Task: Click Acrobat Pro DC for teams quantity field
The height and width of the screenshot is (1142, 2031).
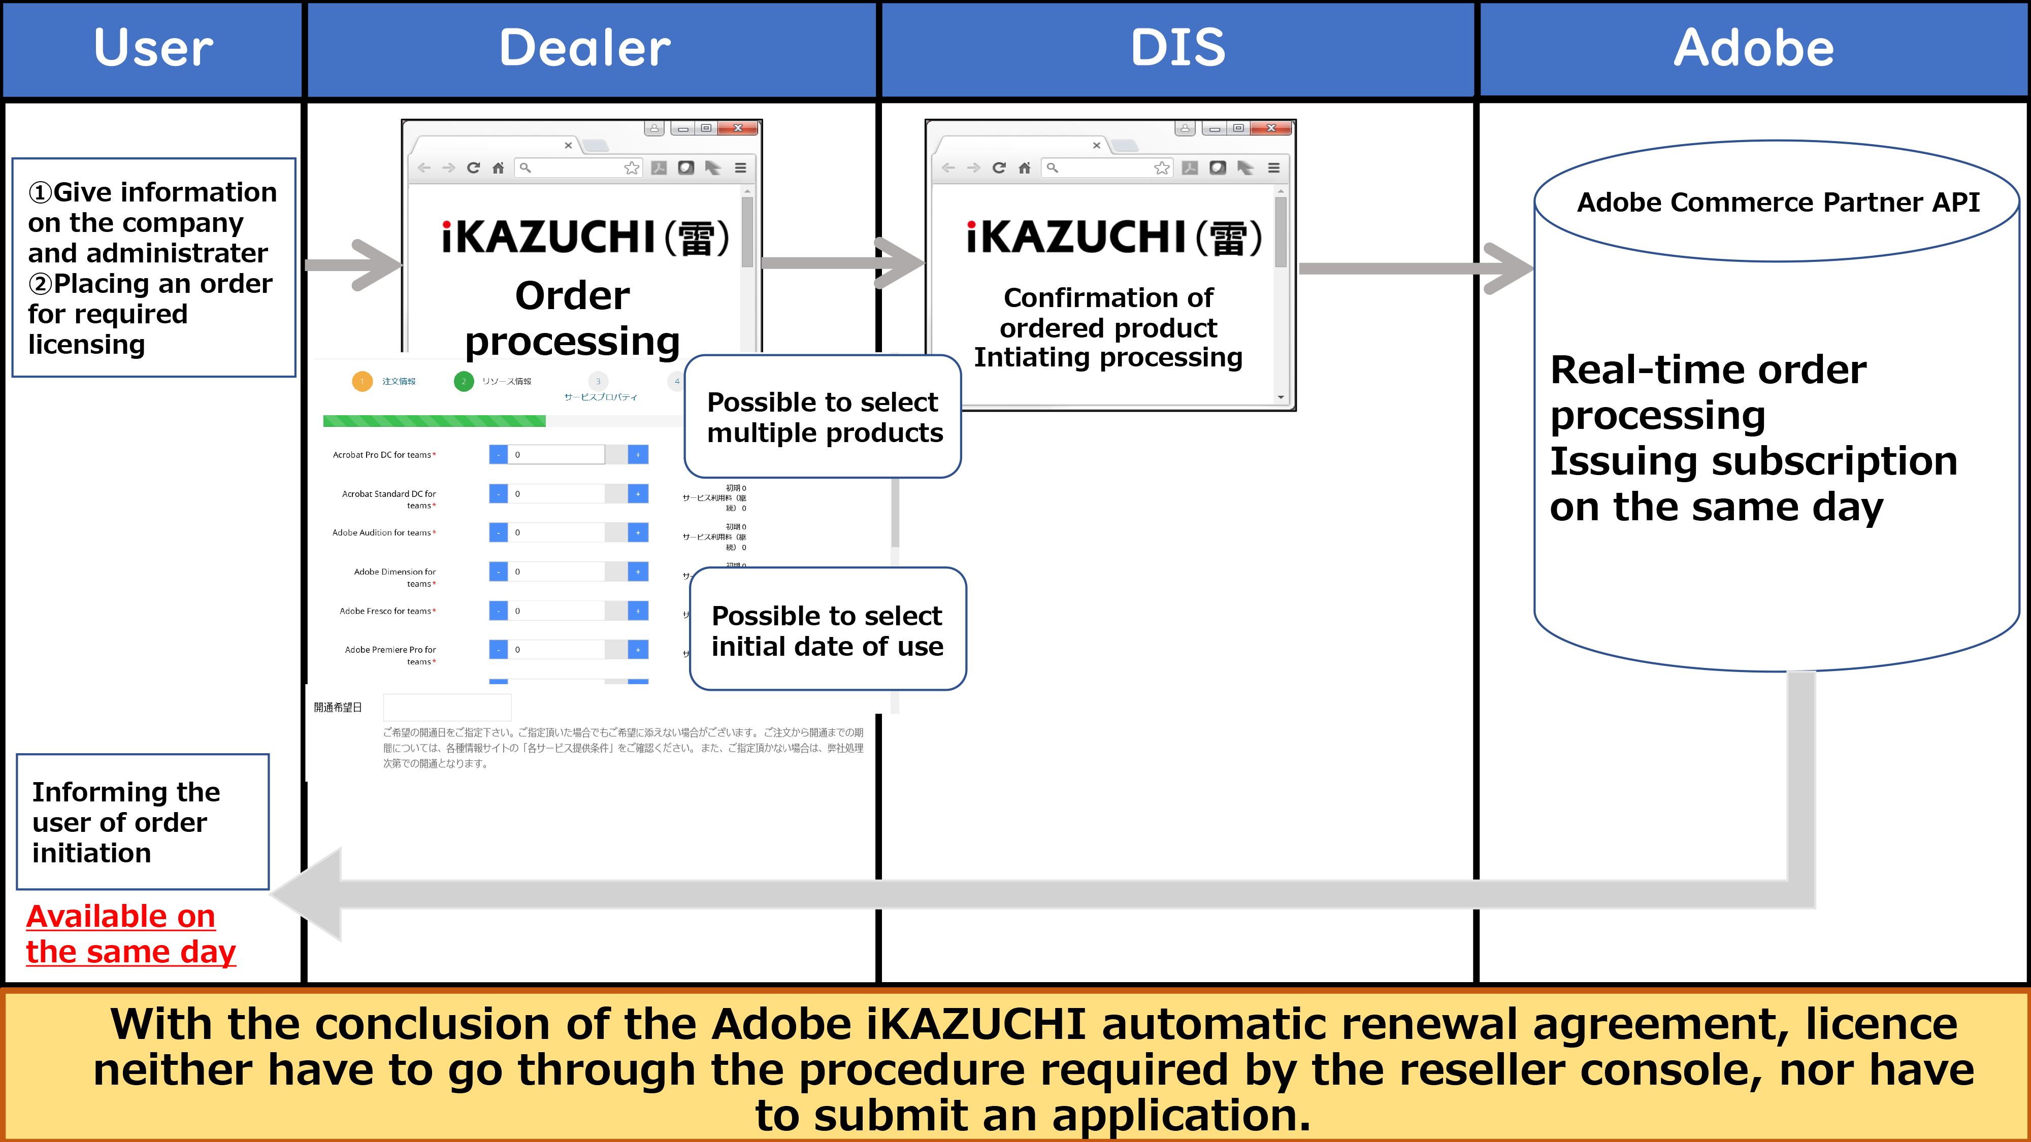Action: tap(556, 455)
